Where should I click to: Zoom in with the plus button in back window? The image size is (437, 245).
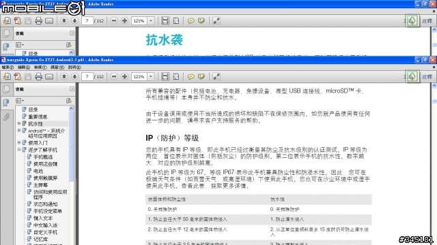click(124, 20)
